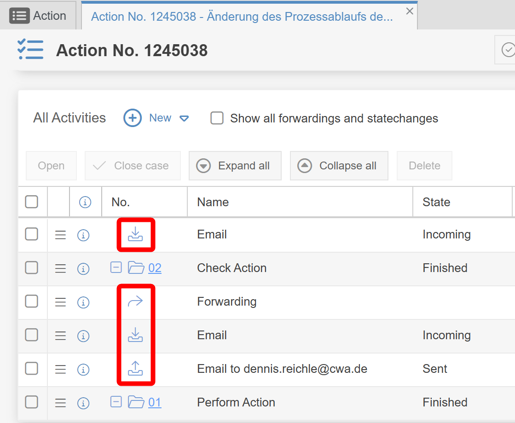515x423 pixels.
Task: Tick the select-all checkbox in table header
Action: coord(32,202)
